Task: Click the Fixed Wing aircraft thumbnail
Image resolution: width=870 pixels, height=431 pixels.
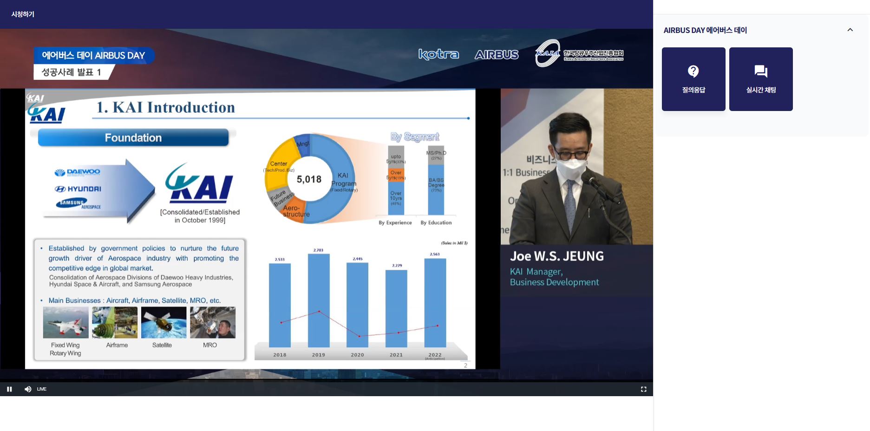Action: 65,322
